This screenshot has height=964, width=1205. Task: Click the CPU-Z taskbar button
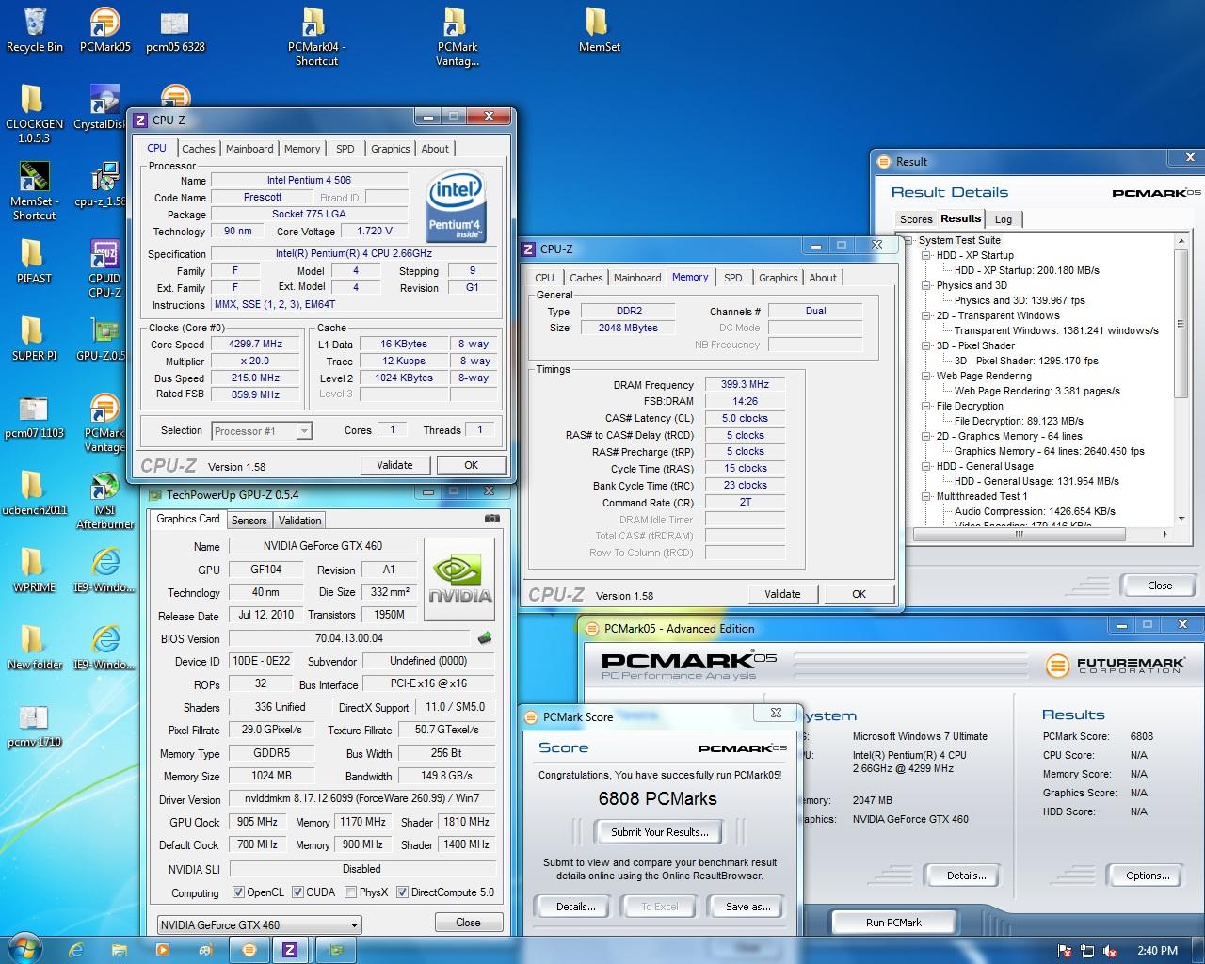(290, 950)
